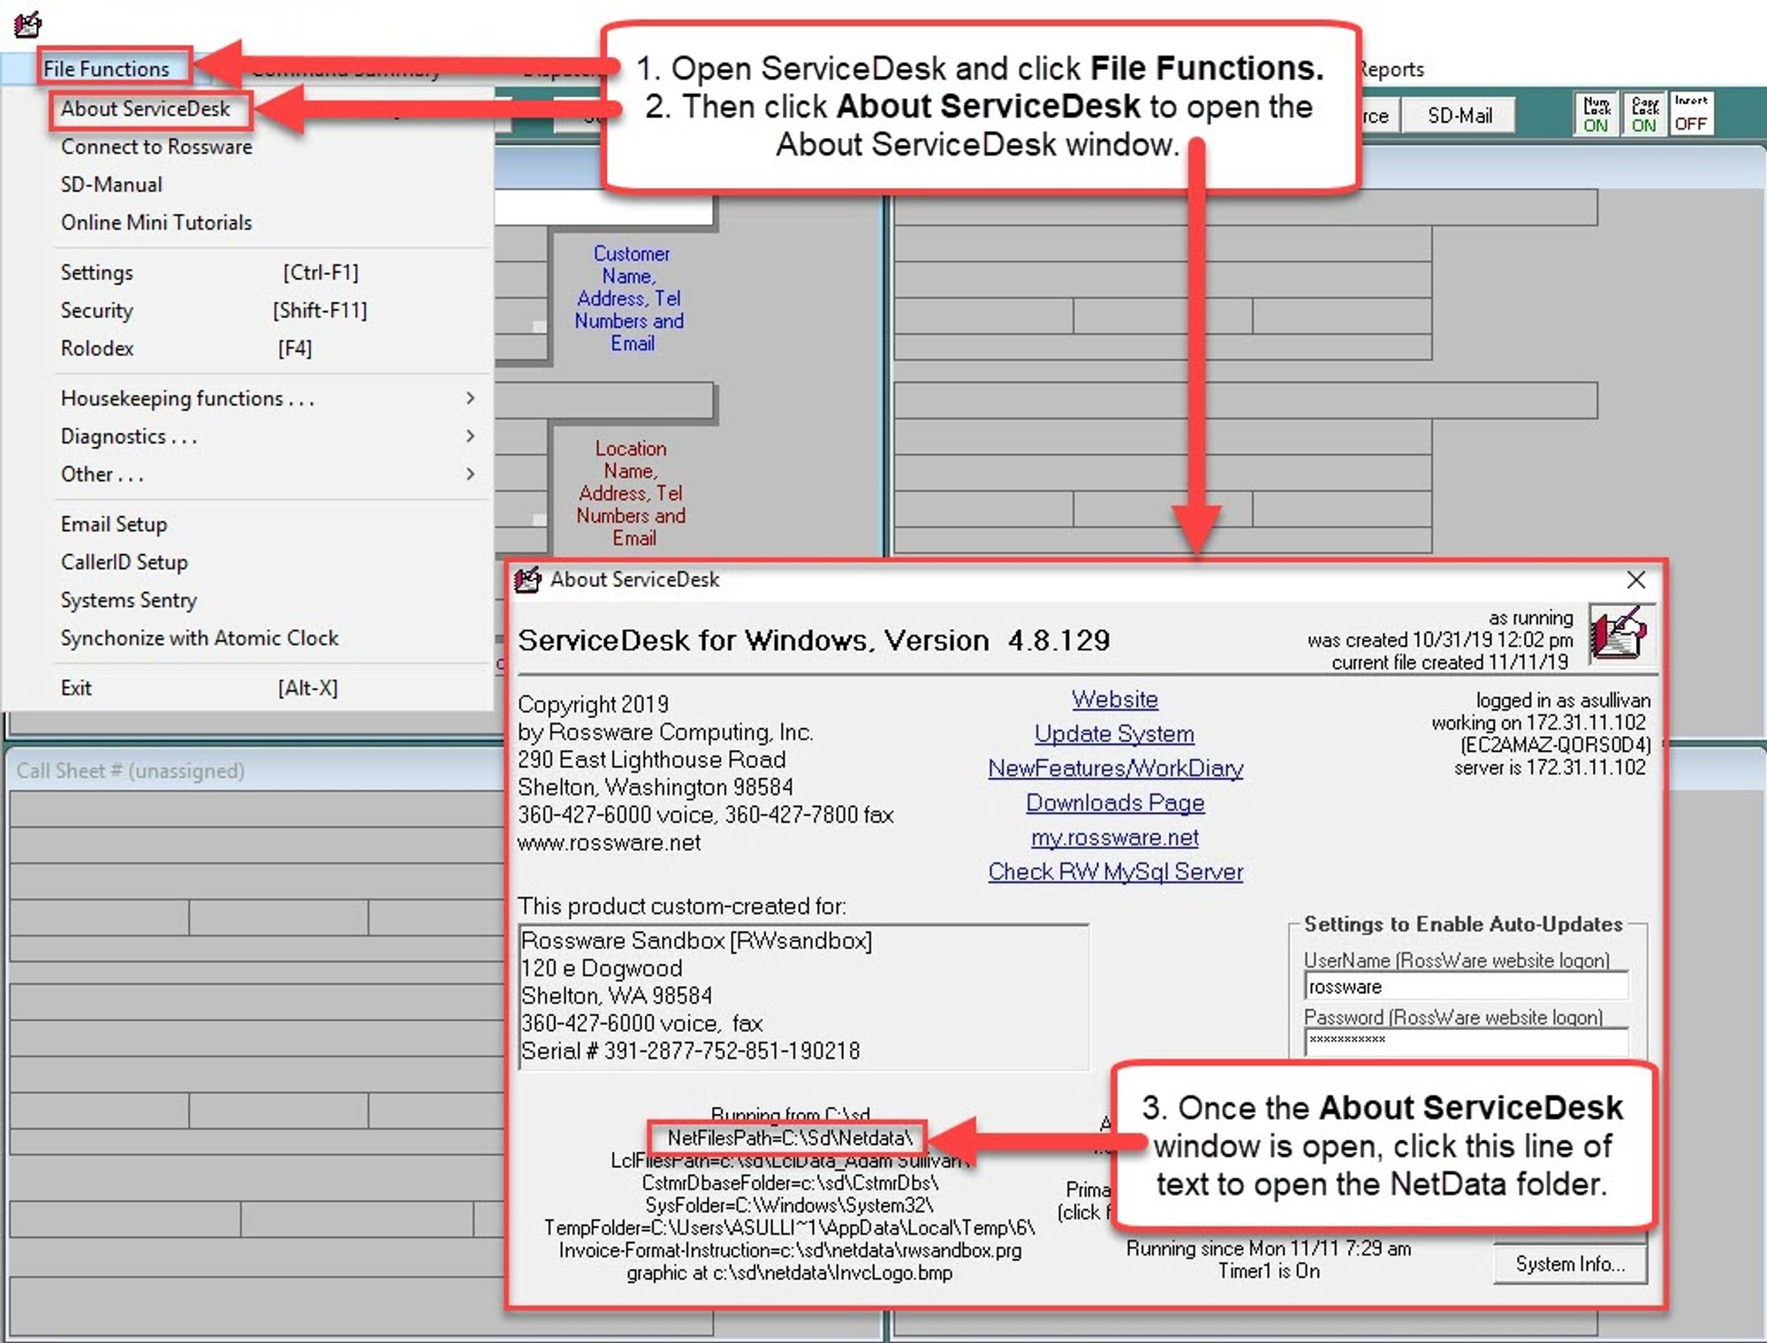Viewport: 1767px width, 1343px height.
Task: Click the SD-Mail button
Action: (1460, 116)
